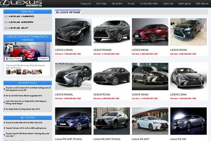Open Giới Thiệu menu item
This screenshot has height=141, width=211.
coord(101,4)
